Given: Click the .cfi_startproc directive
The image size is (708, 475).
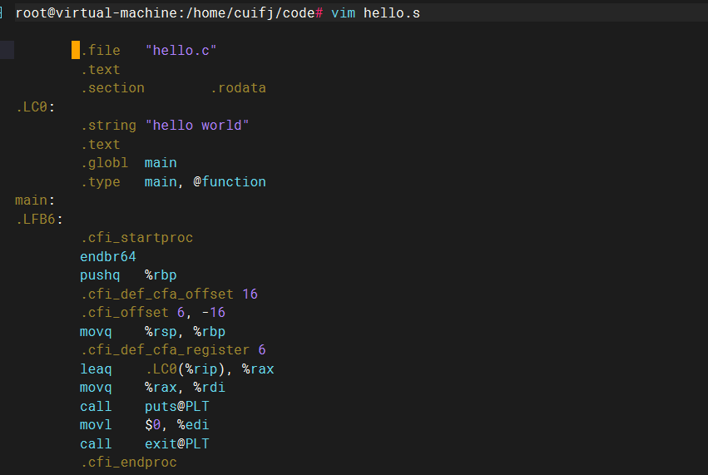Looking at the screenshot, I should tap(136, 238).
